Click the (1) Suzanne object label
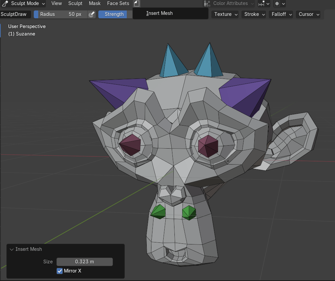The image size is (335, 281). 22,34
